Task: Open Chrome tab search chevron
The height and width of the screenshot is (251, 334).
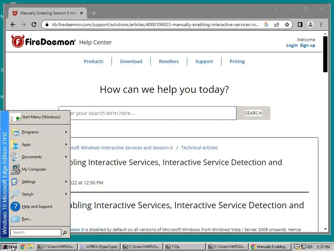Action: 275,8
